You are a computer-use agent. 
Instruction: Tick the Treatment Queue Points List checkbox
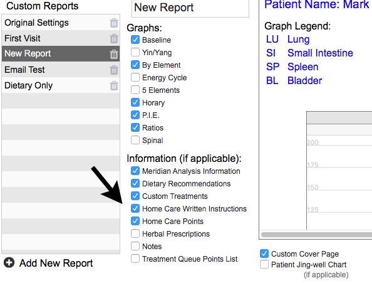pyautogui.click(x=135, y=259)
